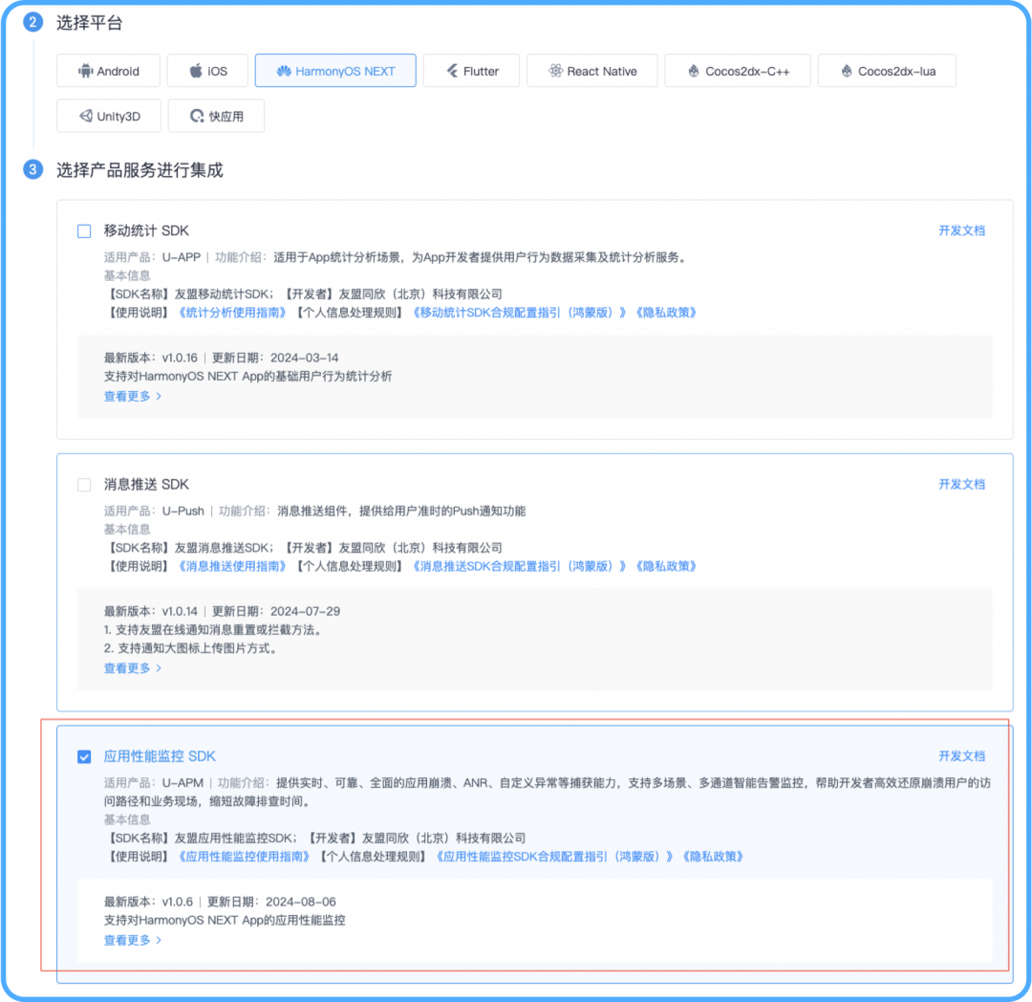This screenshot has height=1002, width=1032.
Task: Open 开发文档 for 应用性能监控 SDK
Action: (x=961, y=756)
